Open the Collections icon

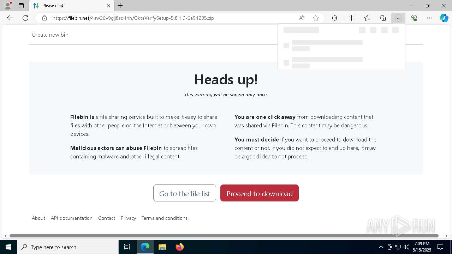383,18
